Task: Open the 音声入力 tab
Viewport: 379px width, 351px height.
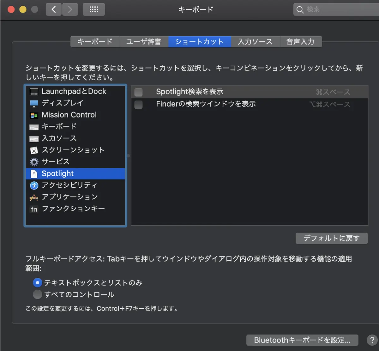Action: click(300, 42)
